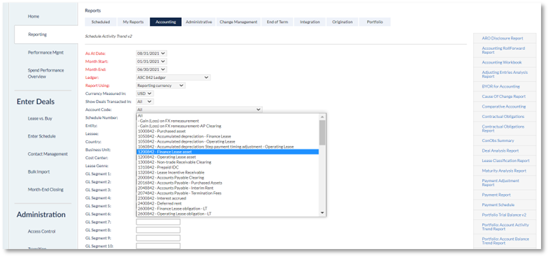The width and height of the screenshot is (549, 257).
Task: Open Comparative Accounting report
Action: (503, 107)
